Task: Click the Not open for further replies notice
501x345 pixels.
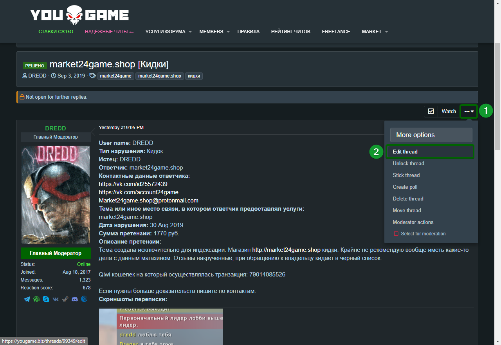Action: point(247,97)
